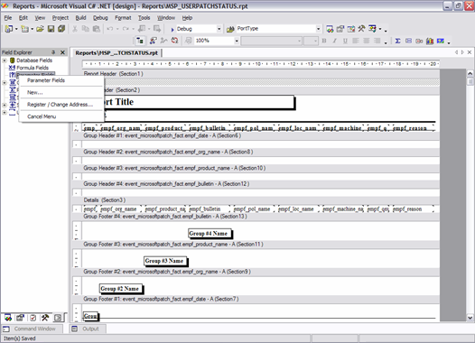
Task: Click the Parameter Fields question mark icon
Action: pyautogui.click(x=12, y=75)
